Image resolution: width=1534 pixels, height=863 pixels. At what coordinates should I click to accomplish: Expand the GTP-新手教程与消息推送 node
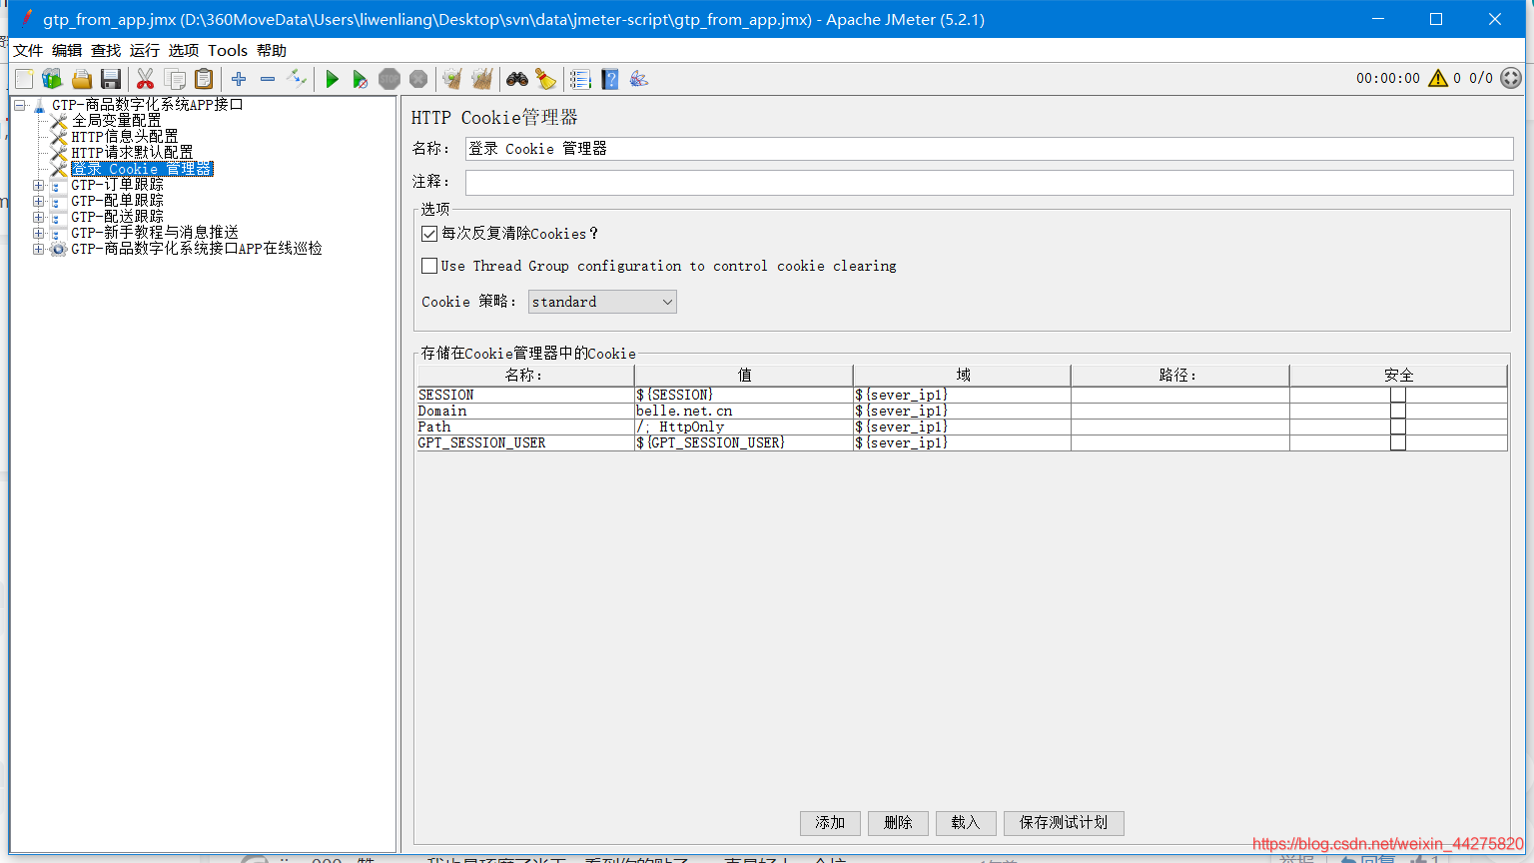(x=38, y=233)
